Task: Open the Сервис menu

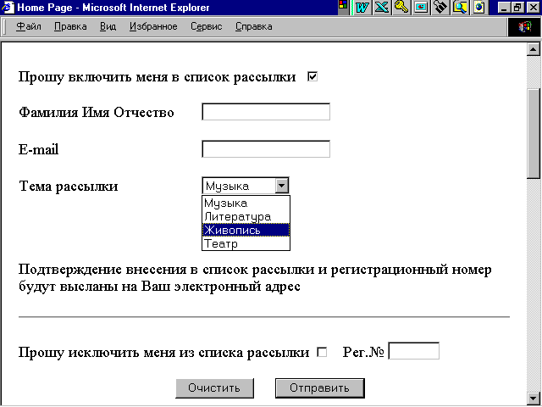Action: (x=207, y=26)
